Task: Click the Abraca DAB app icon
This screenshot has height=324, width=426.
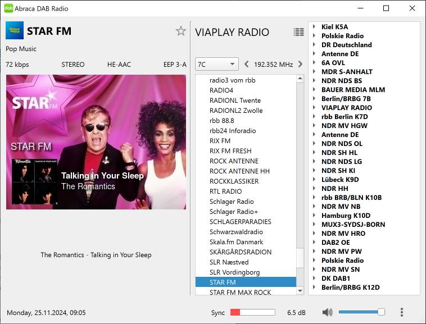Action: click(x=8, y=8)
